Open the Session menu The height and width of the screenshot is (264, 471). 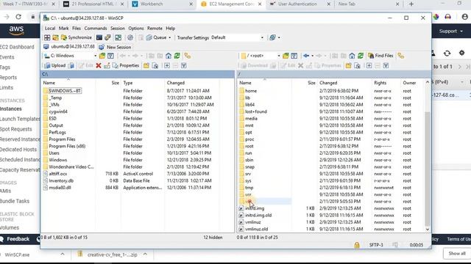click(118, 28)
